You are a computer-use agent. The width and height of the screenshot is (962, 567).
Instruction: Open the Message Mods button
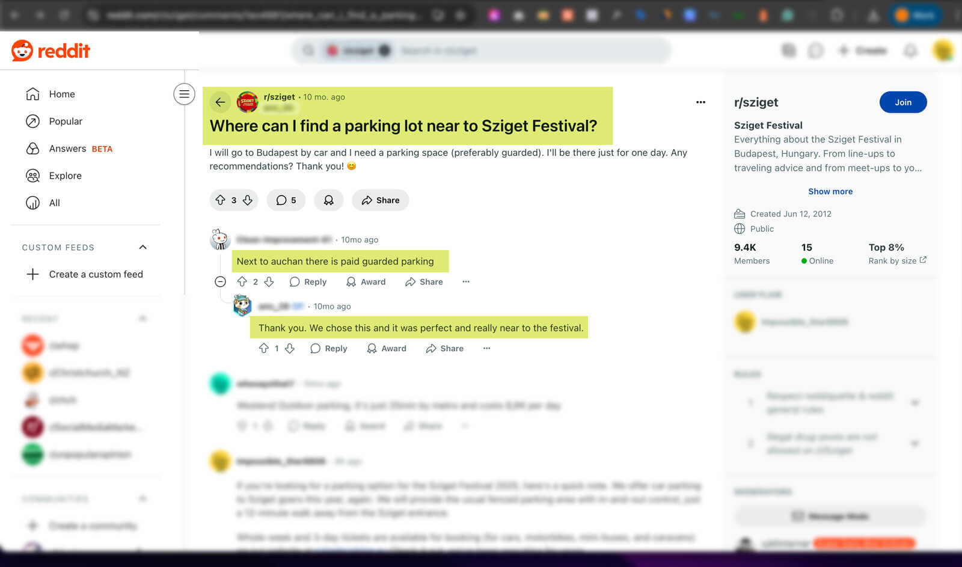(x=830, y=516)
